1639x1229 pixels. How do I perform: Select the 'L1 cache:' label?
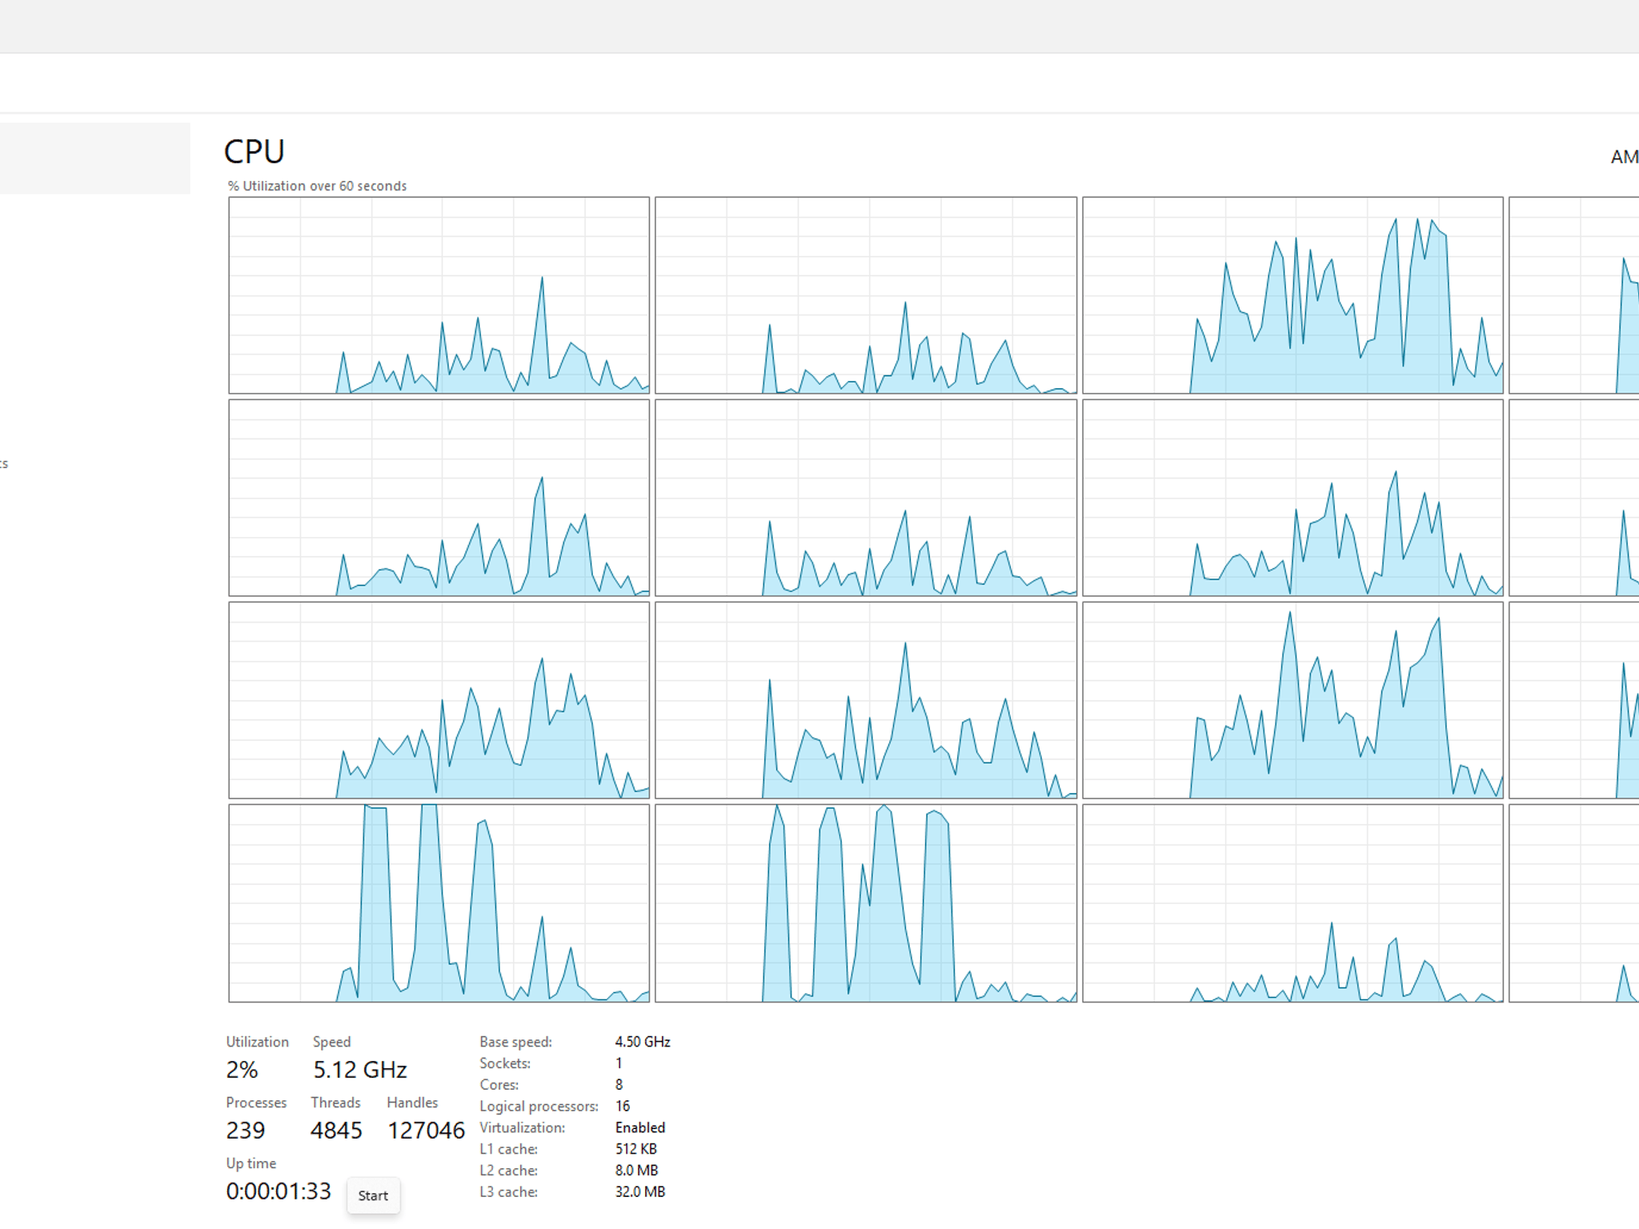point(509,1149)
